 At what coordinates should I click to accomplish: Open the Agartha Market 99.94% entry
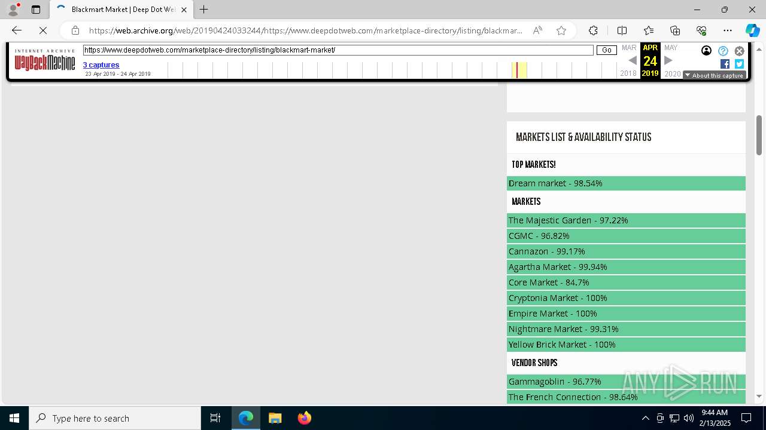pyautogui.click(x=626, y=267)
